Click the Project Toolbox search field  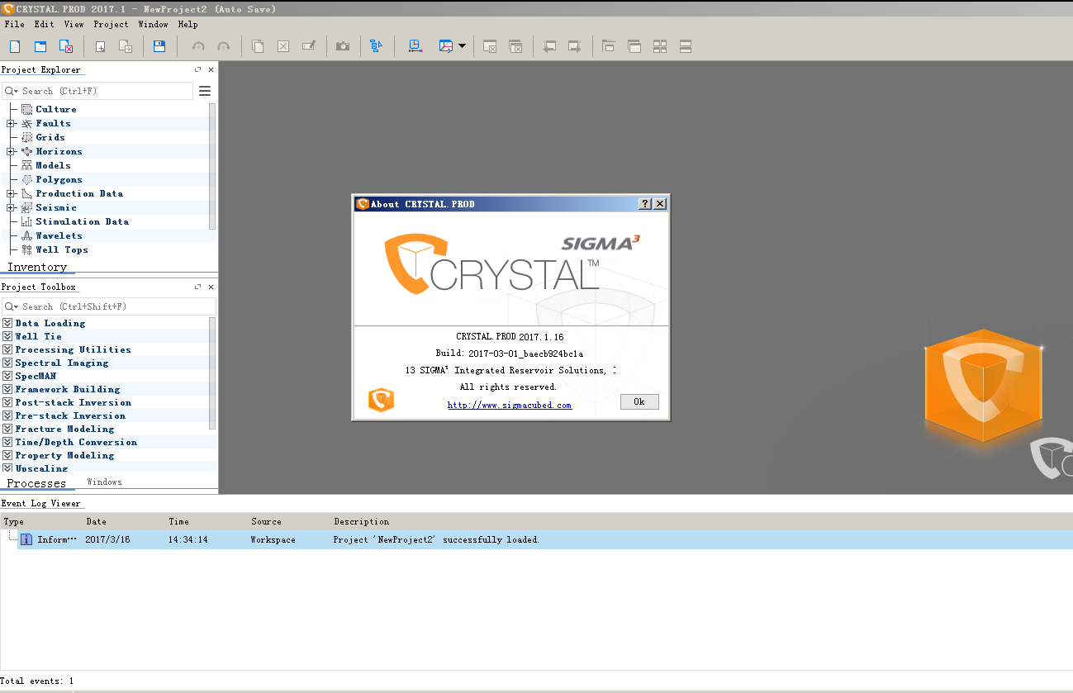pyautogui.click(x=108, y=306)
